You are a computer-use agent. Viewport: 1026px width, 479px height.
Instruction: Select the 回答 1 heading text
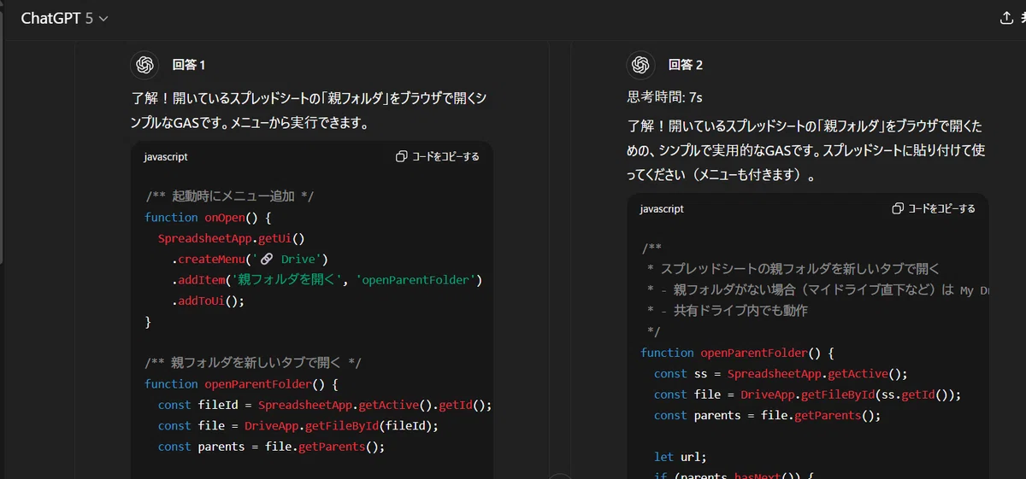pyautogui.click(x=189, y=65)
